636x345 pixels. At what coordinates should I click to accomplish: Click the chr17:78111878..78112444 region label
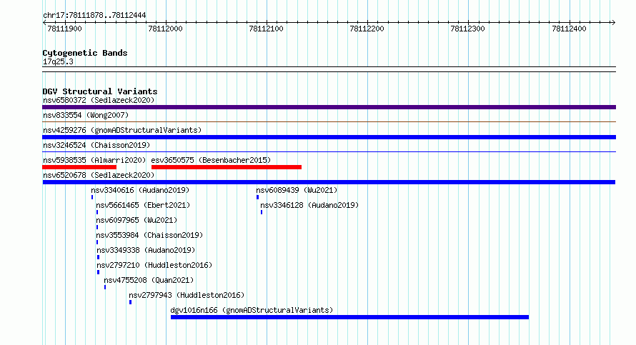[94, 15]
